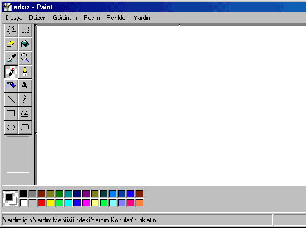Select the straight Line tool
The height and width of the screenshot is (228, 306).
point(11,100)
